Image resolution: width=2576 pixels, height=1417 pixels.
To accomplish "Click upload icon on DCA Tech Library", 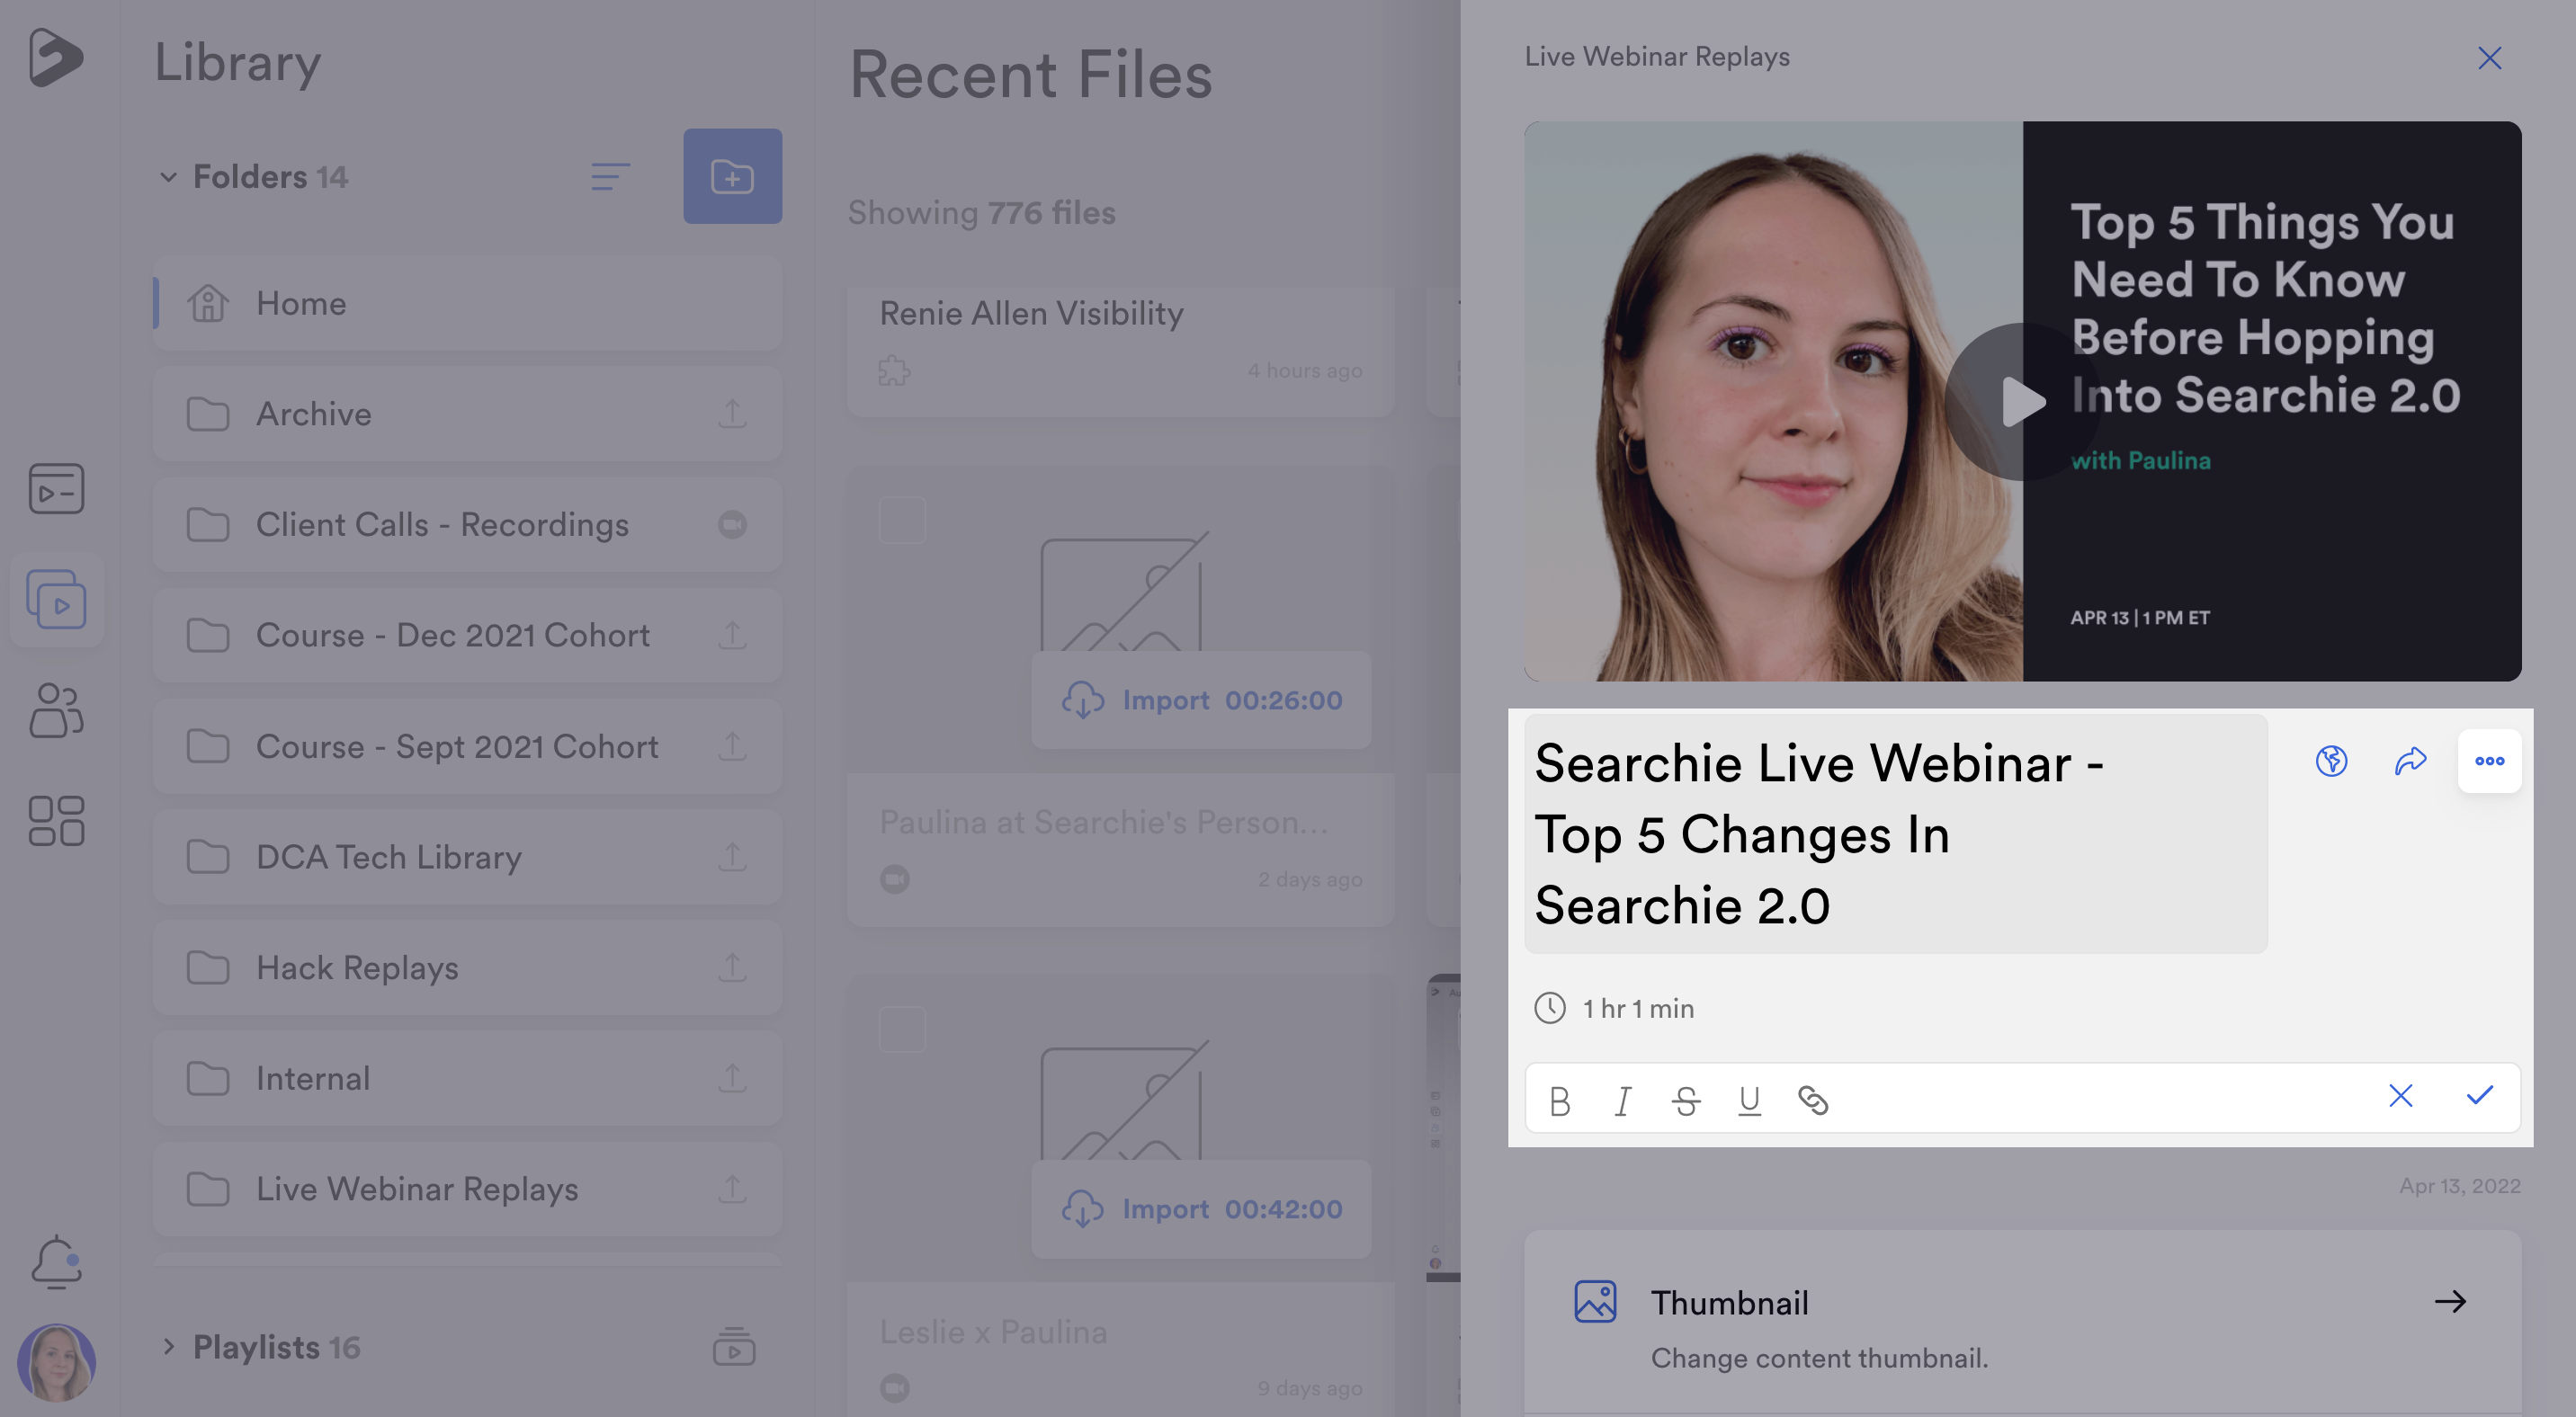I will point(732,858).
